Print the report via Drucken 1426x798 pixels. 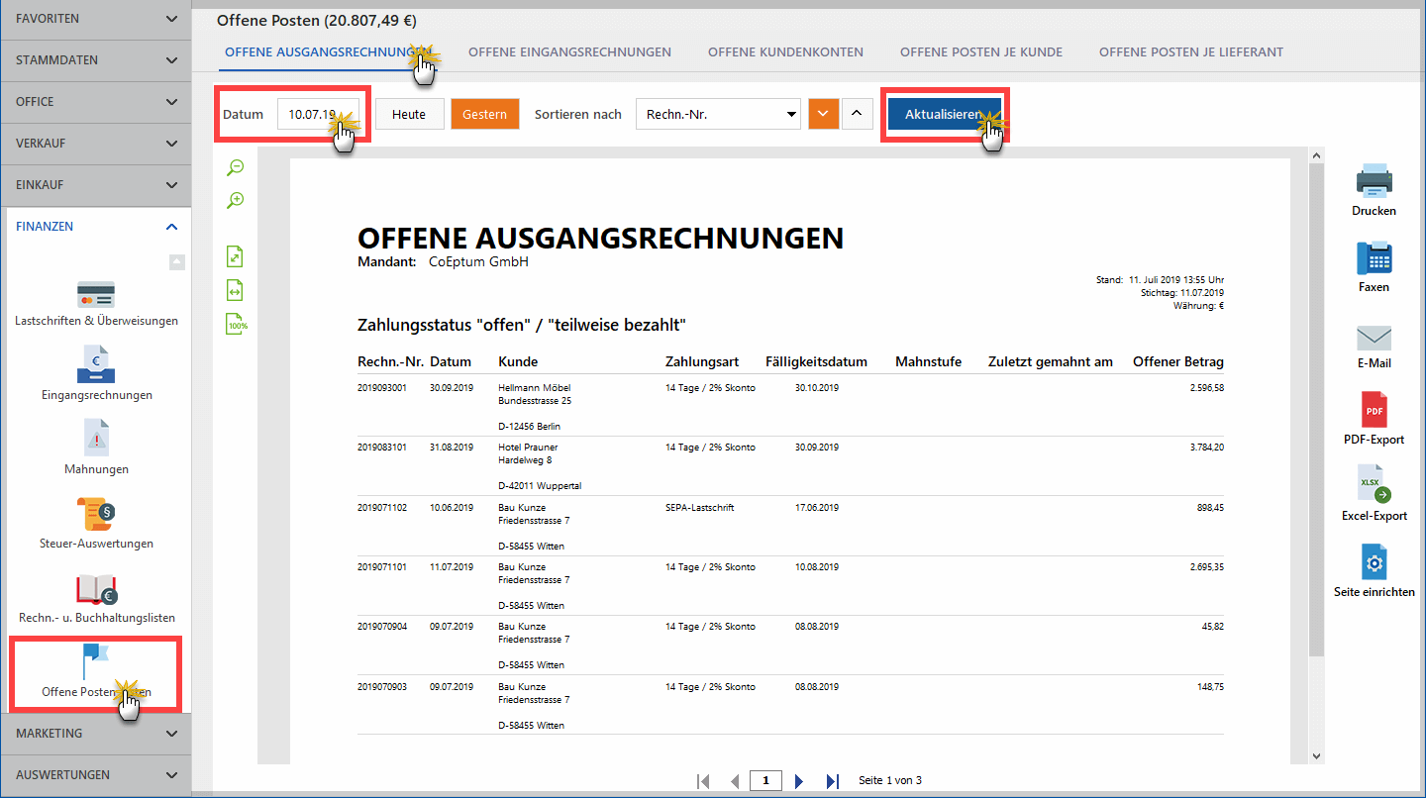1374,192
